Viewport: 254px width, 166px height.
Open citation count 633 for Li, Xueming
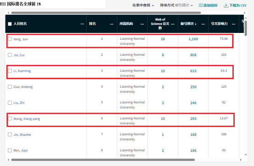click(x=193, y=71)
